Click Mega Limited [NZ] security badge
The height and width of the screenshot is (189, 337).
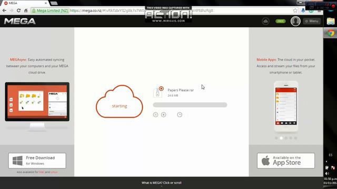click(x=50, y=10)
